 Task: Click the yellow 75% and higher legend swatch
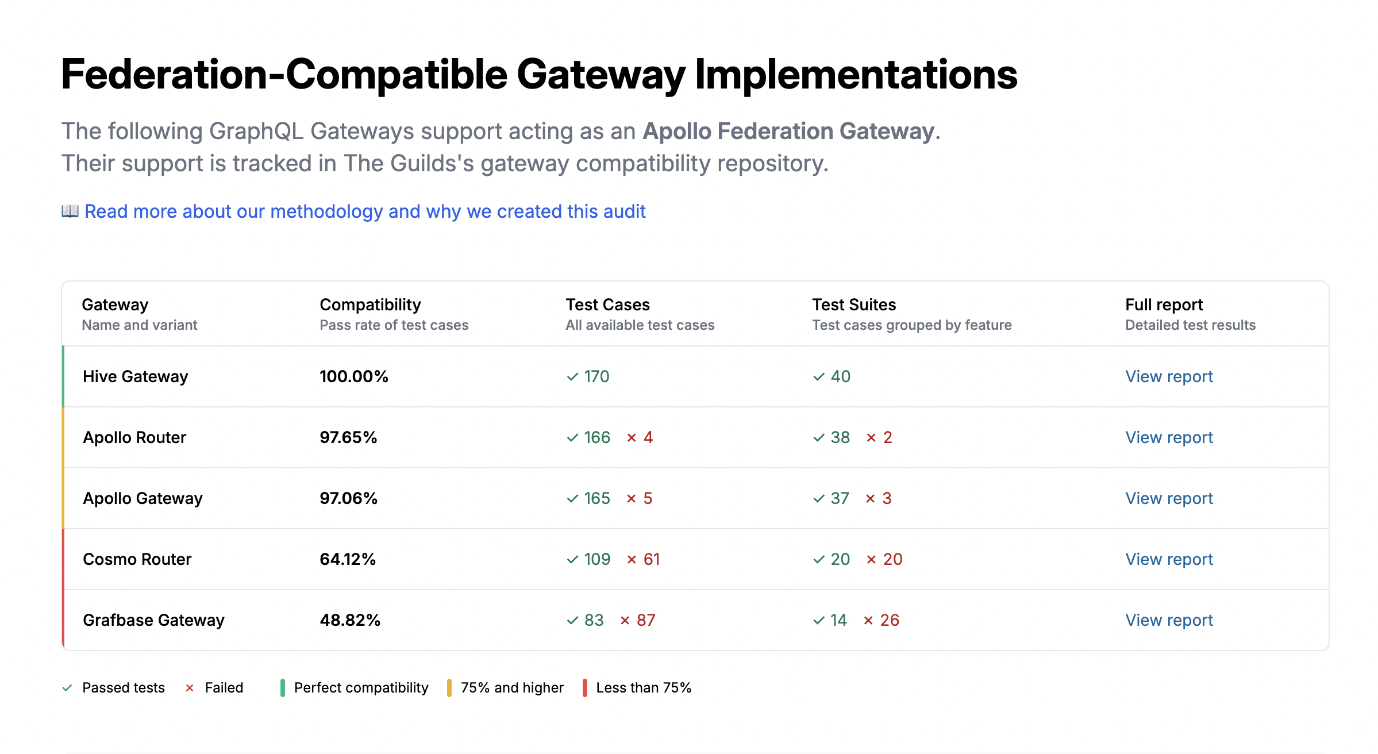click(x=449, y=688)
